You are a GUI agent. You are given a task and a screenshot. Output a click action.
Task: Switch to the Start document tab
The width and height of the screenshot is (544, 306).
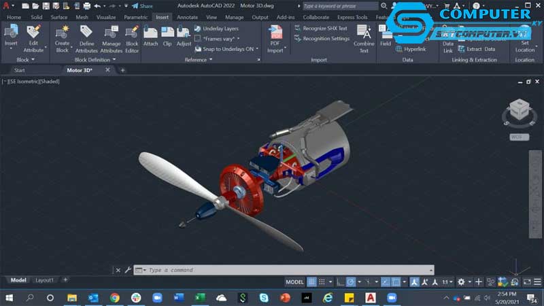coord(20,70)
